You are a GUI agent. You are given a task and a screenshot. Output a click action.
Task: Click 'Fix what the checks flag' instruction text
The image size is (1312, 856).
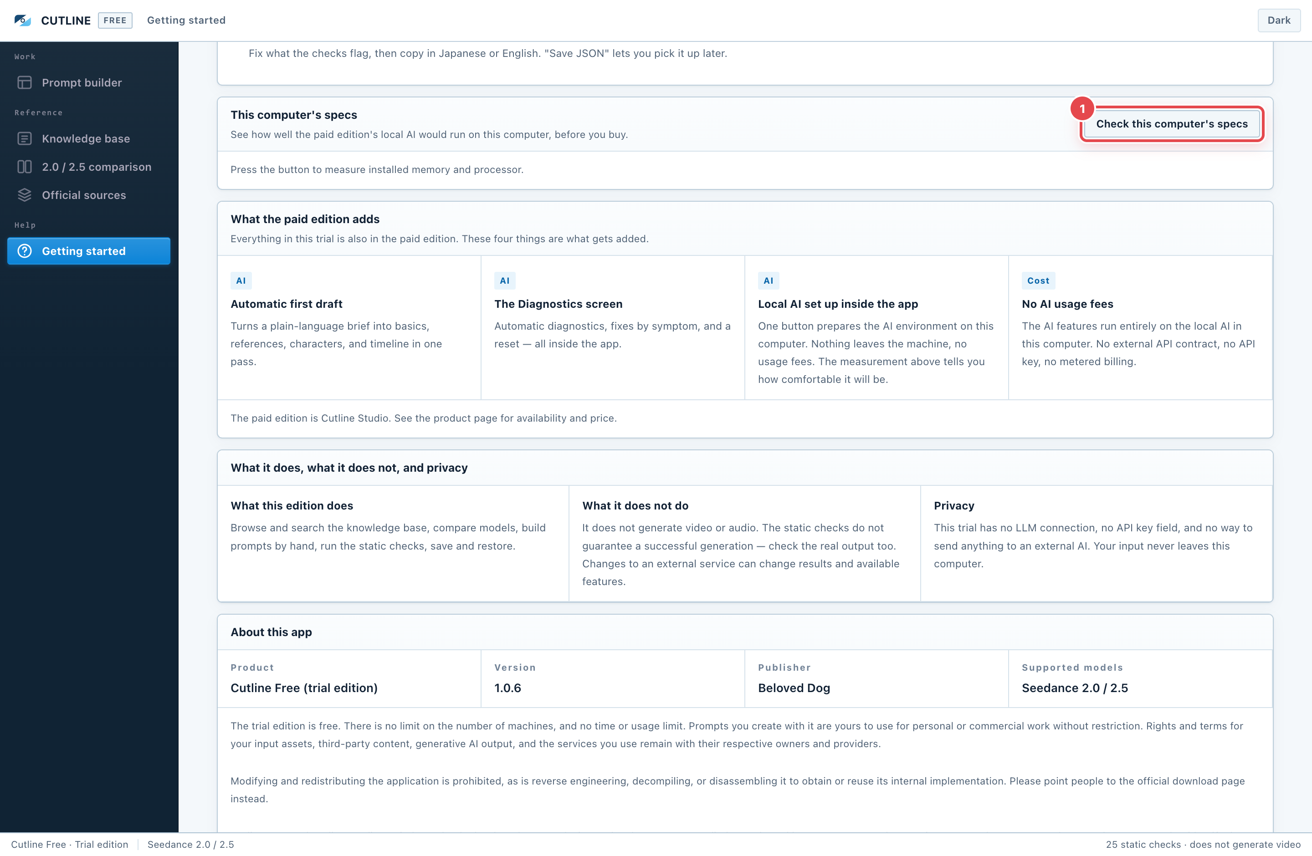[488, 53]
